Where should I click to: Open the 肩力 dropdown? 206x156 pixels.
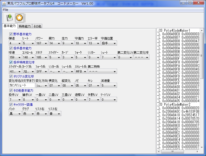(55, 43)
